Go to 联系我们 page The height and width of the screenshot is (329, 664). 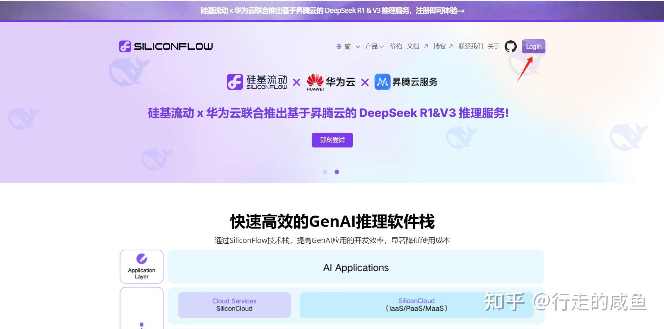coord(470,46)
